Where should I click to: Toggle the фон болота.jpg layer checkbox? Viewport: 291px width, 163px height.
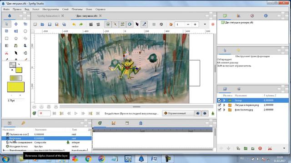point(219,110)
